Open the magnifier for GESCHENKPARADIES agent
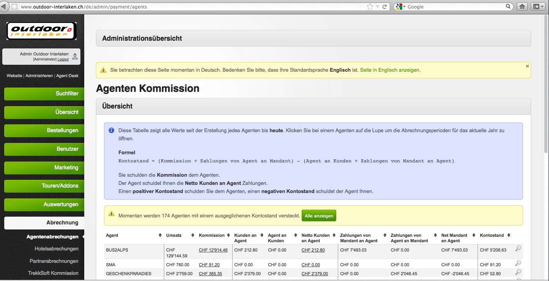Screen dimensions: 549x281 tap(518, 272)
